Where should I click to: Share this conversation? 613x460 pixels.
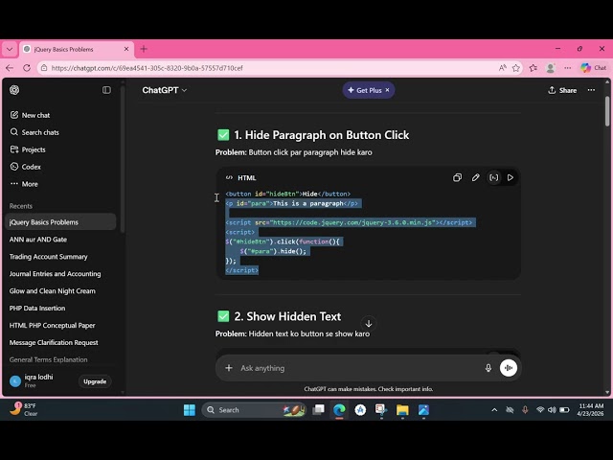(562, 90)
